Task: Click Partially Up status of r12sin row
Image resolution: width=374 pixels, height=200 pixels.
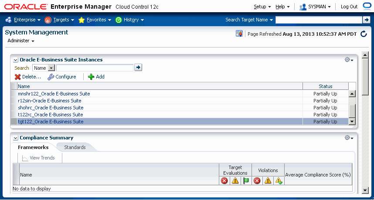Action: [x=325, y=101]
